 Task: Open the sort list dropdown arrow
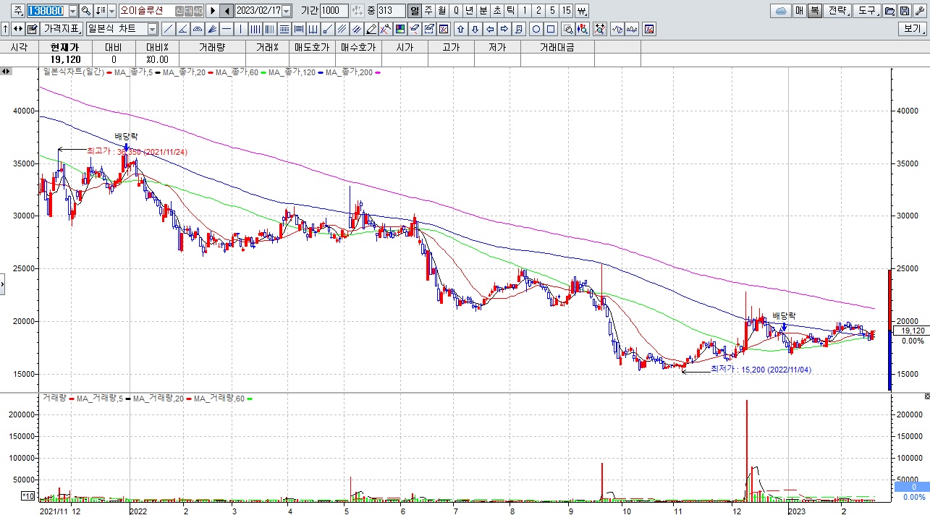(112, 11)
